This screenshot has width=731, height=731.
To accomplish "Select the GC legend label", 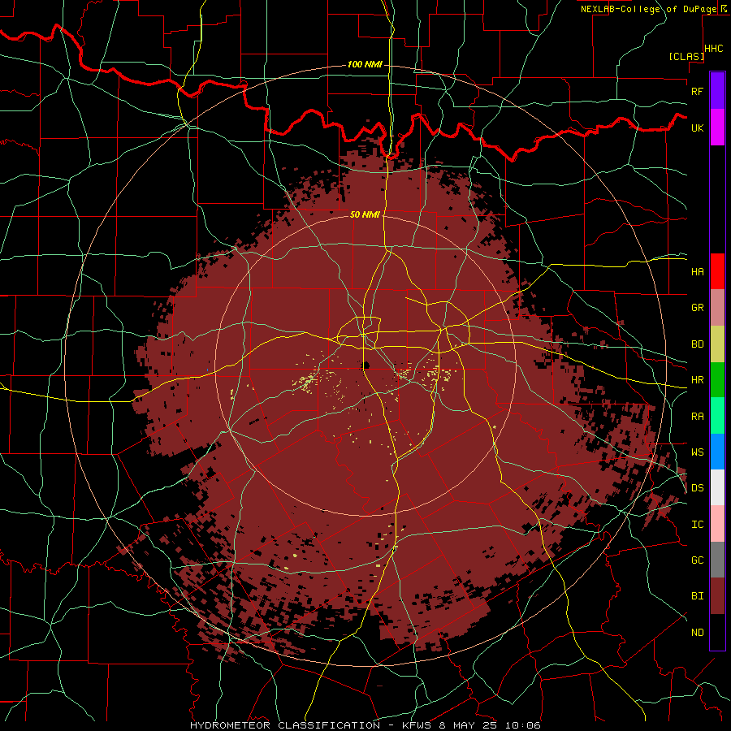I will point(697,560).
